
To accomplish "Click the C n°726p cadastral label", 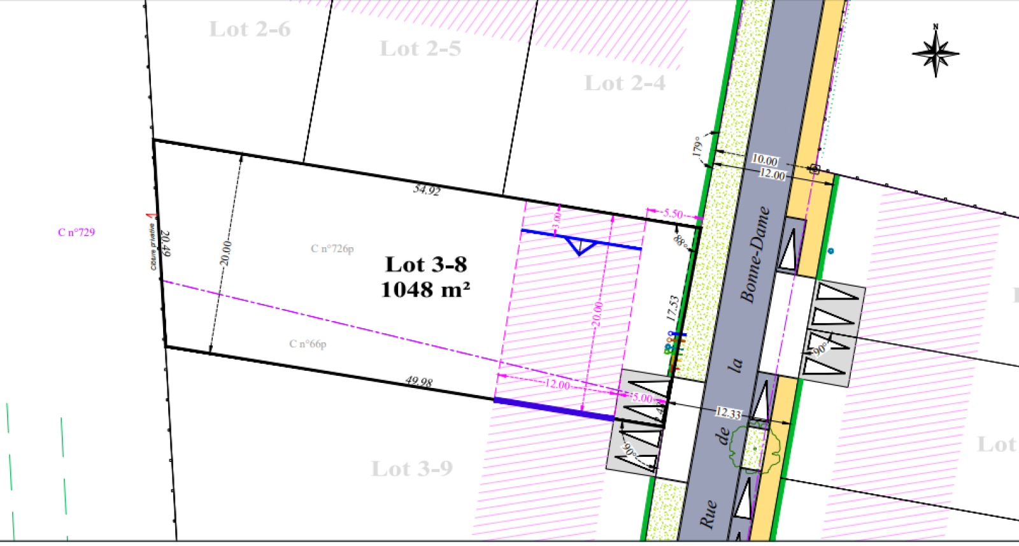I will pos(332,248).
